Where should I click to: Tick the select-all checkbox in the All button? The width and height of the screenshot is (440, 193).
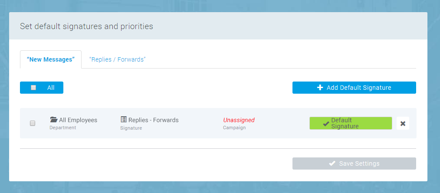33,88
